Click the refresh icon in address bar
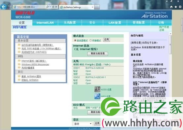This screenshot has height=130, width=183. coord(53,7)
